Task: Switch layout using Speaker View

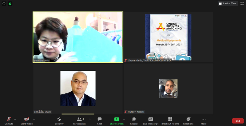Action: (x=228, y=3)
